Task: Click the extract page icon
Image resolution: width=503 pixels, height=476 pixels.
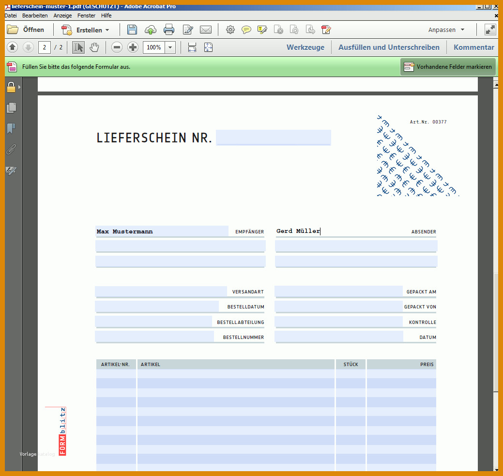Action: click(310, 30)
